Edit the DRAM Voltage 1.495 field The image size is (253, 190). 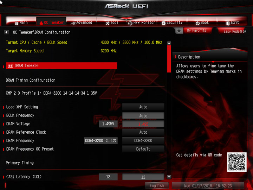tap(143, 124)
